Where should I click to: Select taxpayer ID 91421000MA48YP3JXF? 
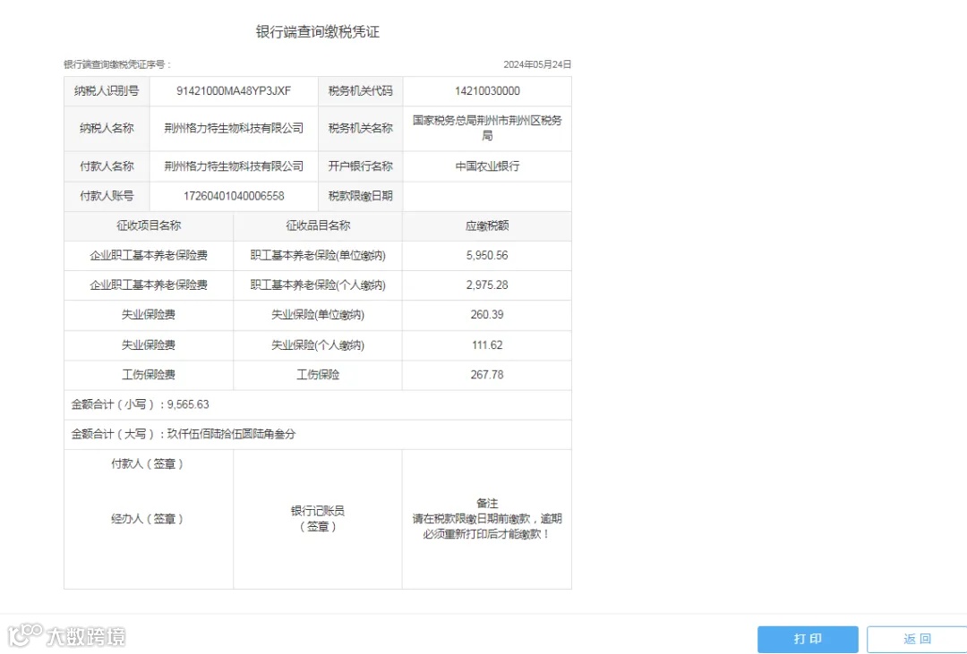234,91
